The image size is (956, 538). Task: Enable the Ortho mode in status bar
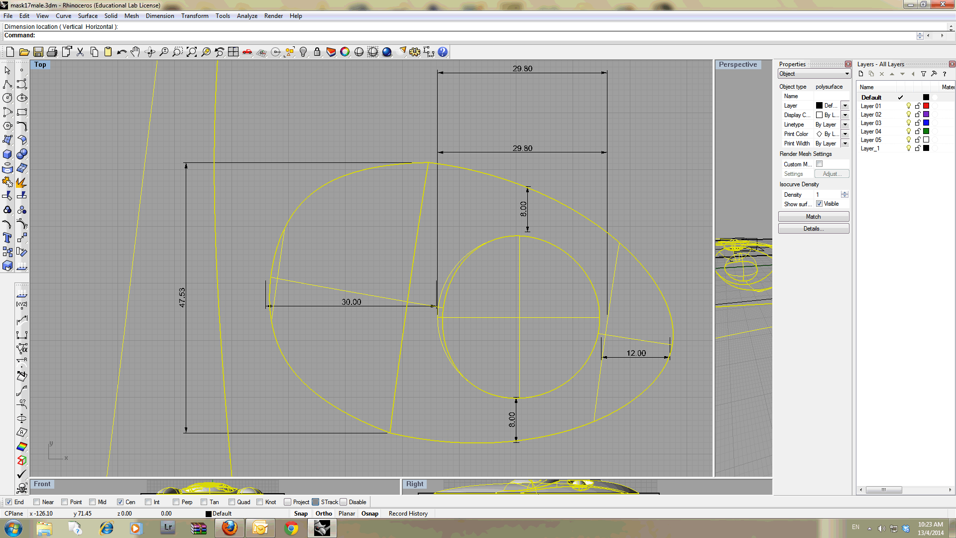click(x=323, y=513)
